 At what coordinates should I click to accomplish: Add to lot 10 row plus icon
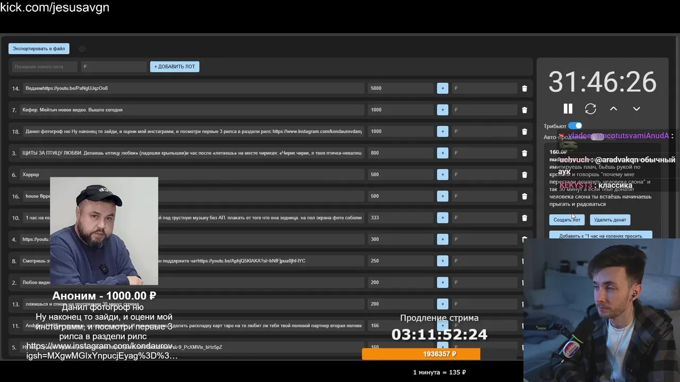[443, 218]
